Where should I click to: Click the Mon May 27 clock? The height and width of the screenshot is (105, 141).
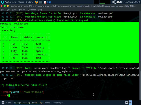coord(132,2)
